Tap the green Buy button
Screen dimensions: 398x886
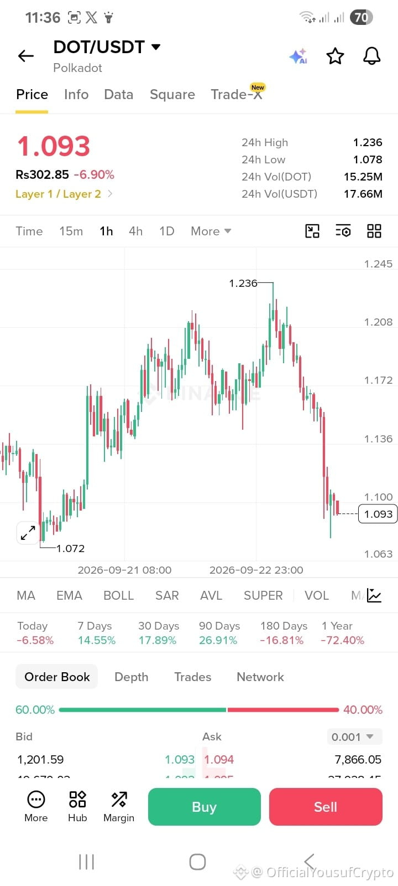pos(204,807)
